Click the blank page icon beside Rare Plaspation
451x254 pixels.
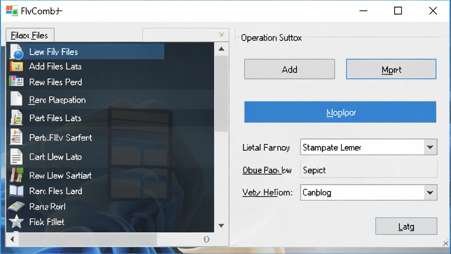pos(16,98)
